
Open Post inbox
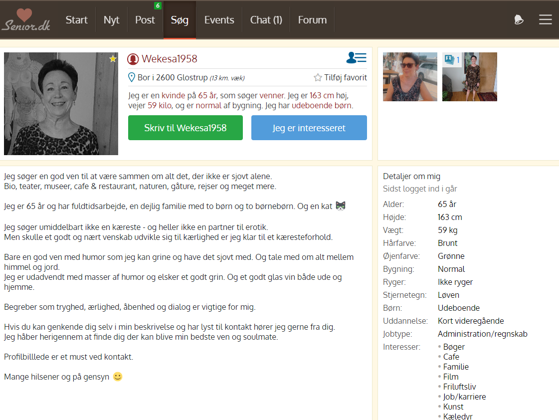[145, 20]
